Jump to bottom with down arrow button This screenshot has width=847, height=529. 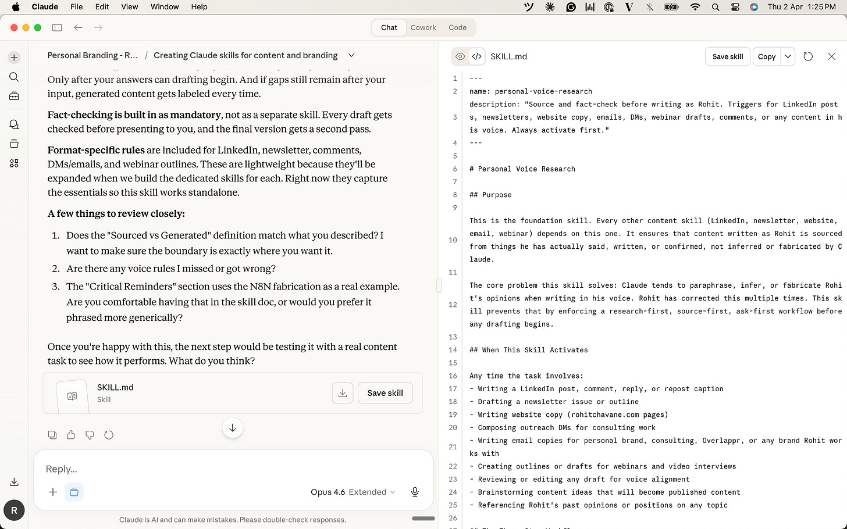pyautogui.click(x=232, y=428)
